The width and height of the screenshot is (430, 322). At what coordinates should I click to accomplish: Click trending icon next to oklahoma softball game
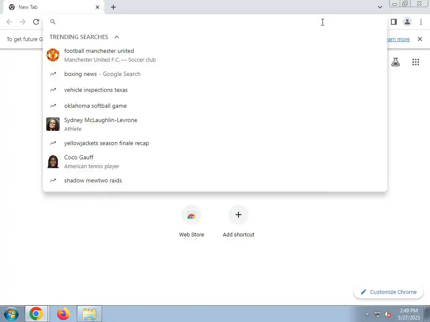point(53,106)
